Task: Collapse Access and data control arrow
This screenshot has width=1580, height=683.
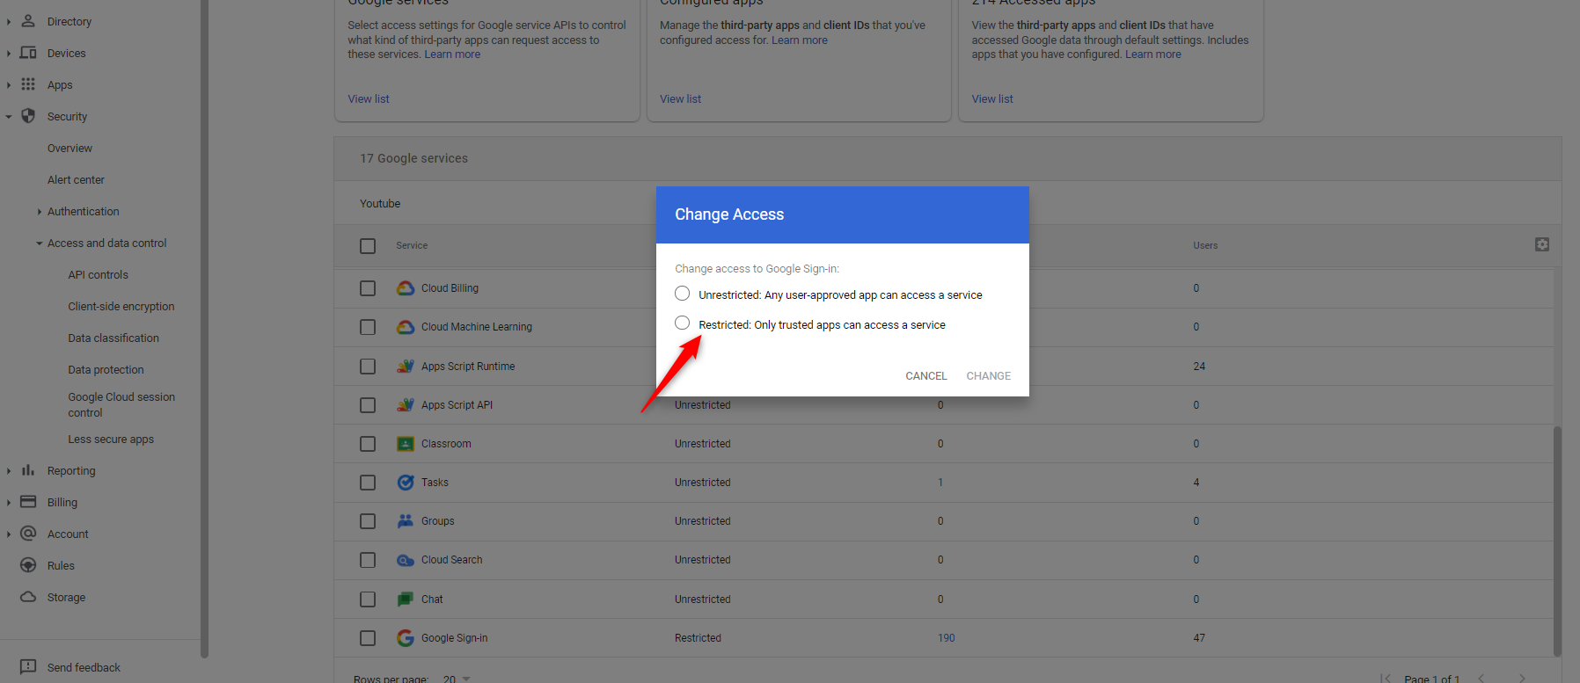Action: click(40, 243)
